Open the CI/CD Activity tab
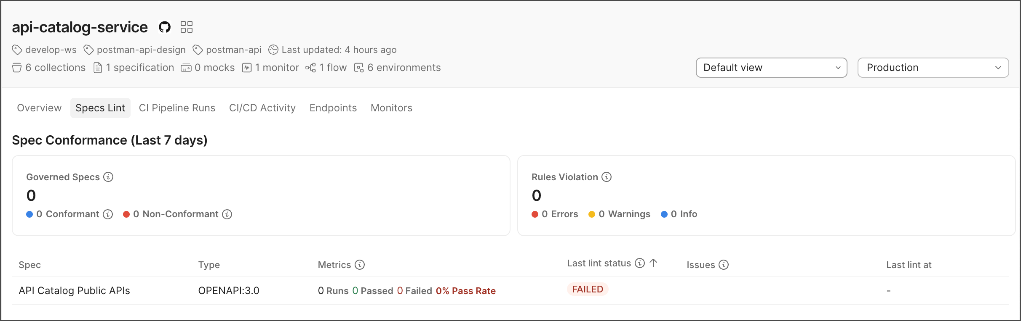Image resolution: width=1021 pixels, height=321 pixels. [x=262, y=108]
